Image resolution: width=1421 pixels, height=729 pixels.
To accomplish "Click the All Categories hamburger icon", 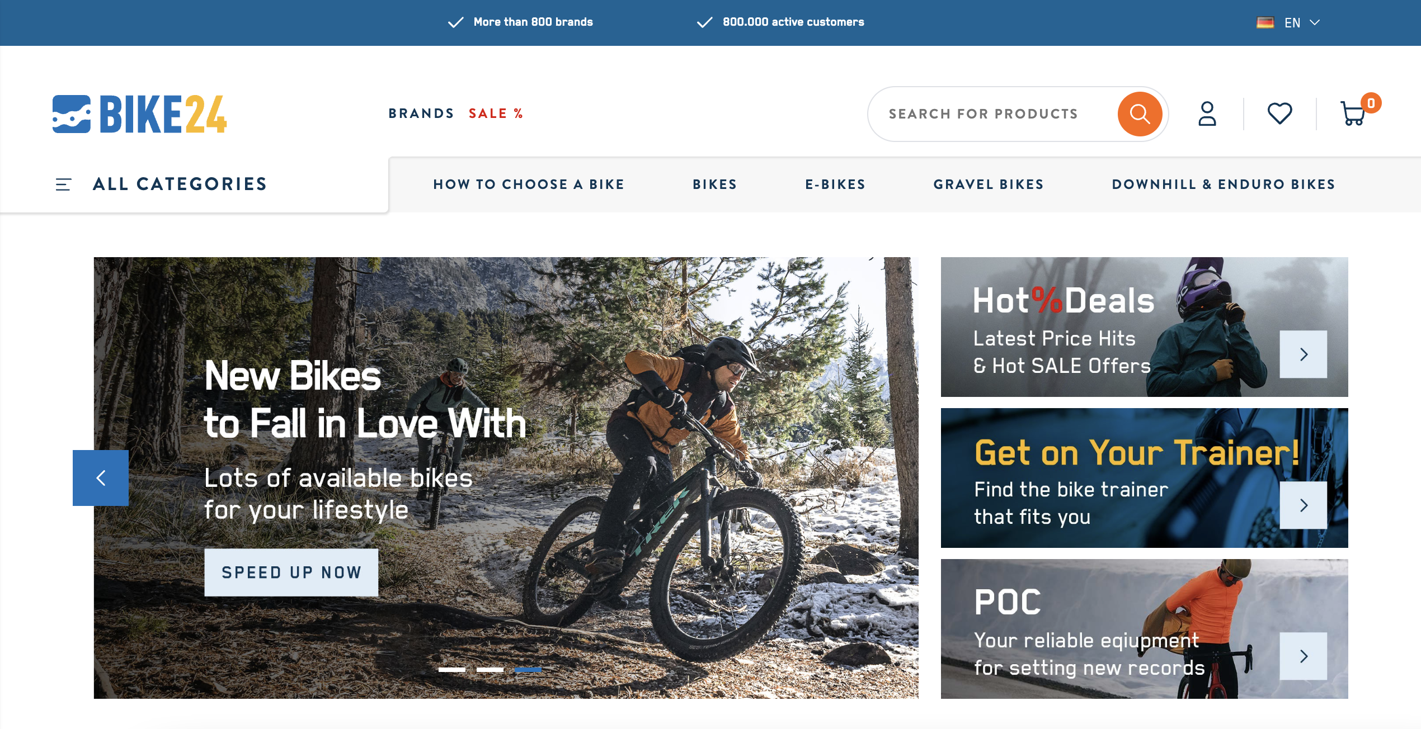I will (63, 184).
